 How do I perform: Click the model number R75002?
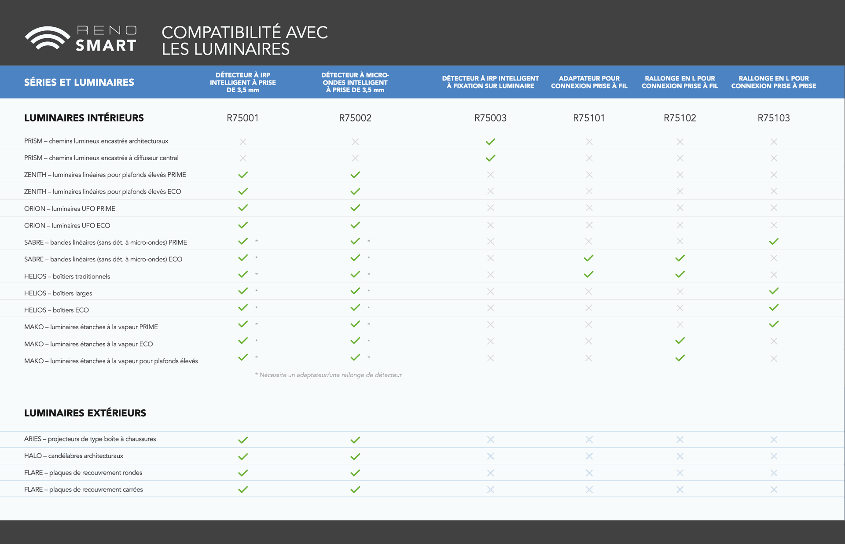(x=355, y=118)
